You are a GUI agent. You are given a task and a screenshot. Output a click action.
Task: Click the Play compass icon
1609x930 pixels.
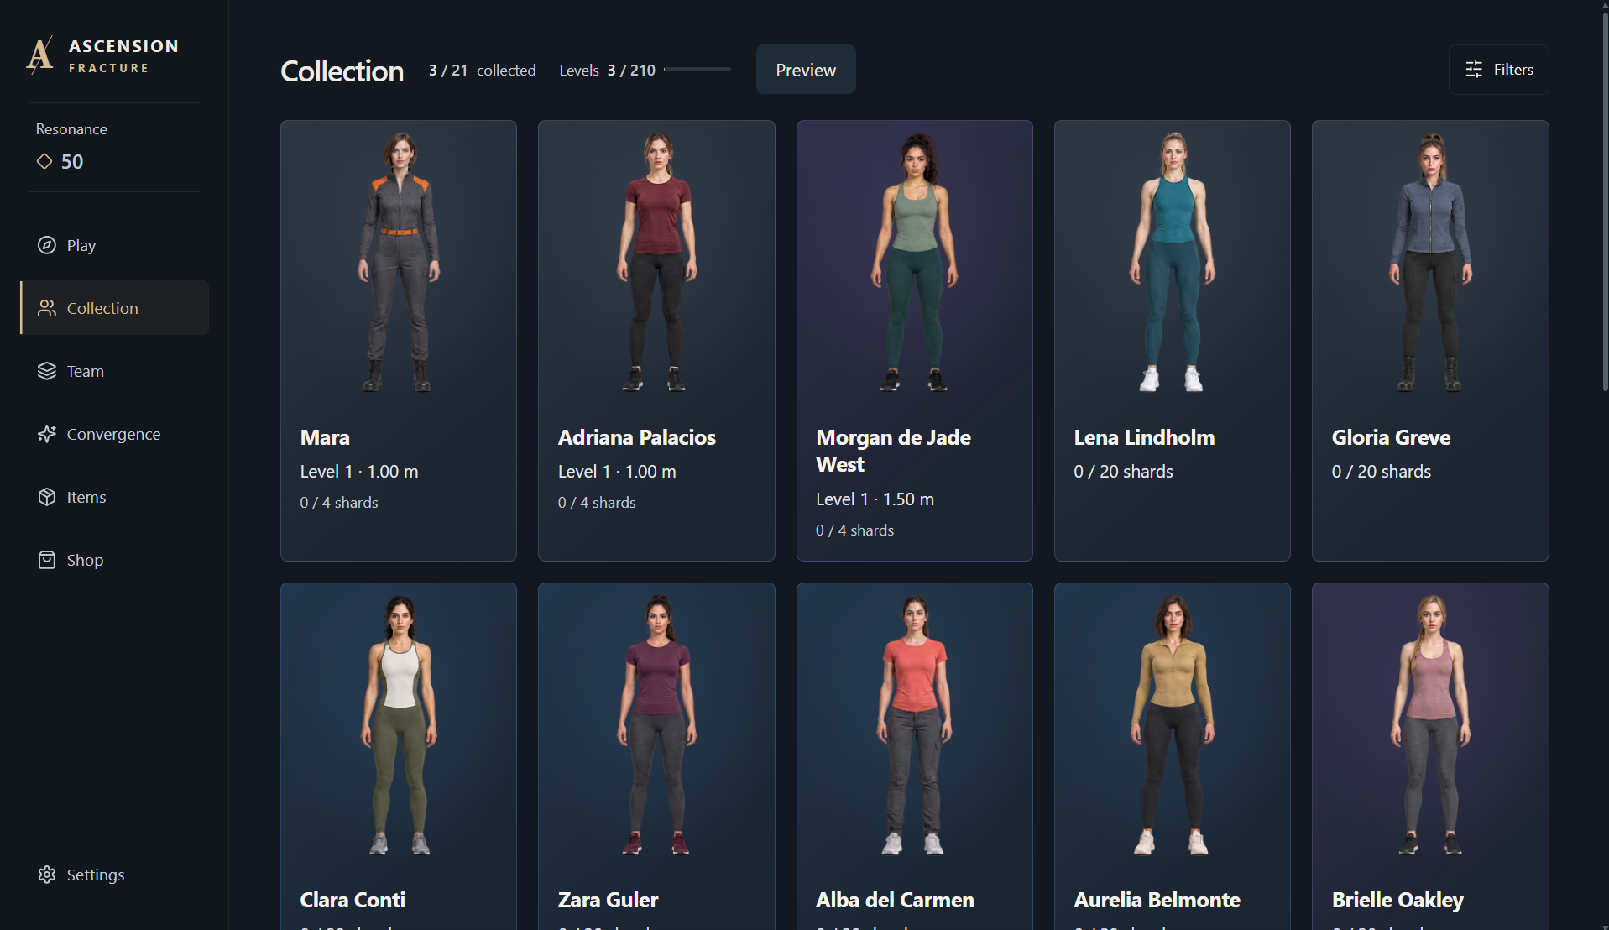(x=47, y=245)
